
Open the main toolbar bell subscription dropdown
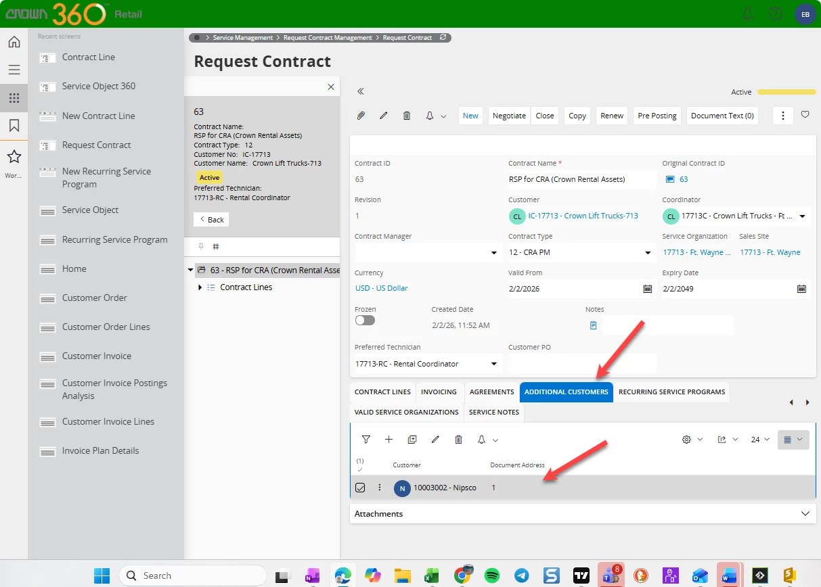pyautogui.click(x=436, y=116)
